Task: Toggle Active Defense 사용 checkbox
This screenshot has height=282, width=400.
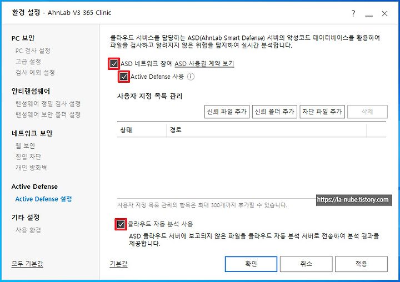Action: [x=124, y=77]
